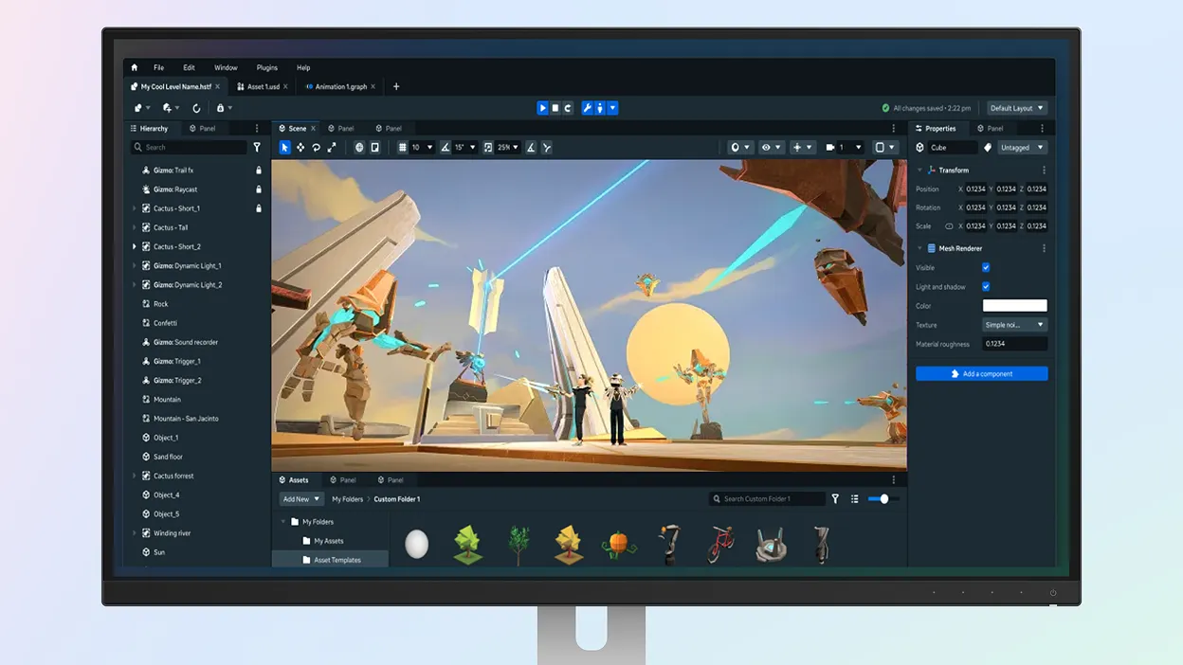Open the Transform section options menu
This screenshot has height=665, width=1183.
[x=1045, y=170]
